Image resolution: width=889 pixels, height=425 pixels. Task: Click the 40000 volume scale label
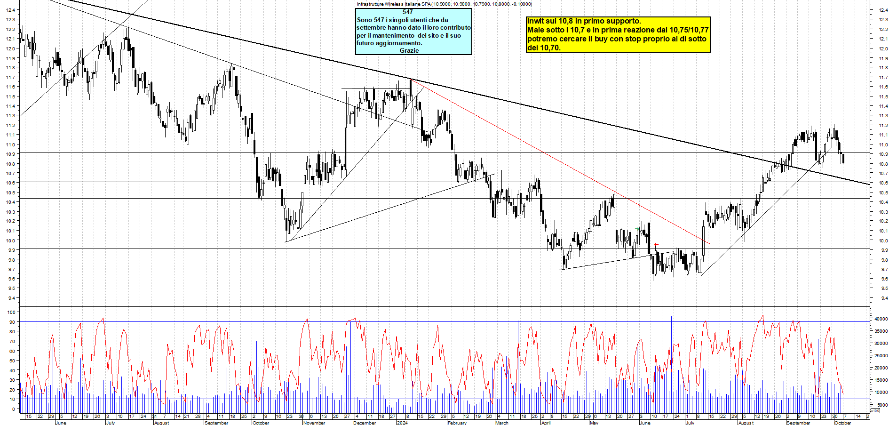coord(881,319)
